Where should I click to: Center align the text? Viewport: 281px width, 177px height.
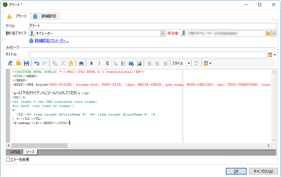(157, 63)
